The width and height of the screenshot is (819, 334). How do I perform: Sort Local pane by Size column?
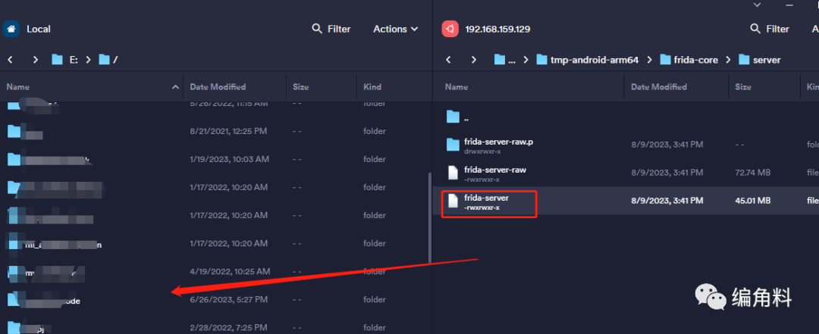tap(300, 86)
